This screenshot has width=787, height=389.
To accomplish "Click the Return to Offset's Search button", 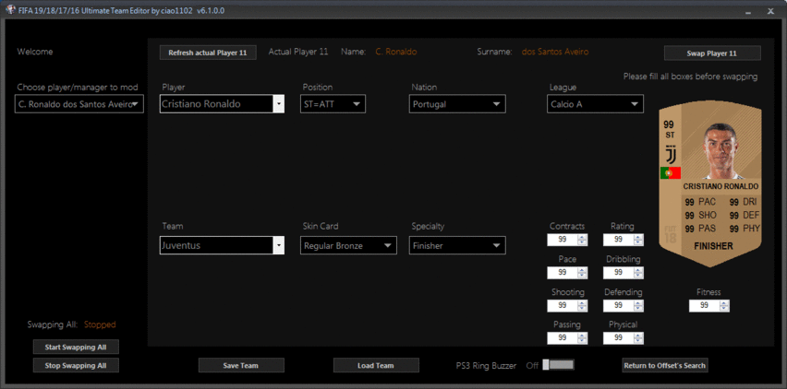I will (x=665, y=365).
